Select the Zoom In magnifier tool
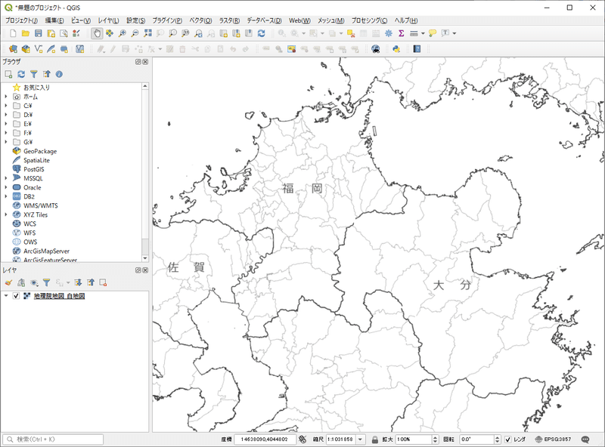The height and width of the screenshot is (447, 605). pos(123,33)
